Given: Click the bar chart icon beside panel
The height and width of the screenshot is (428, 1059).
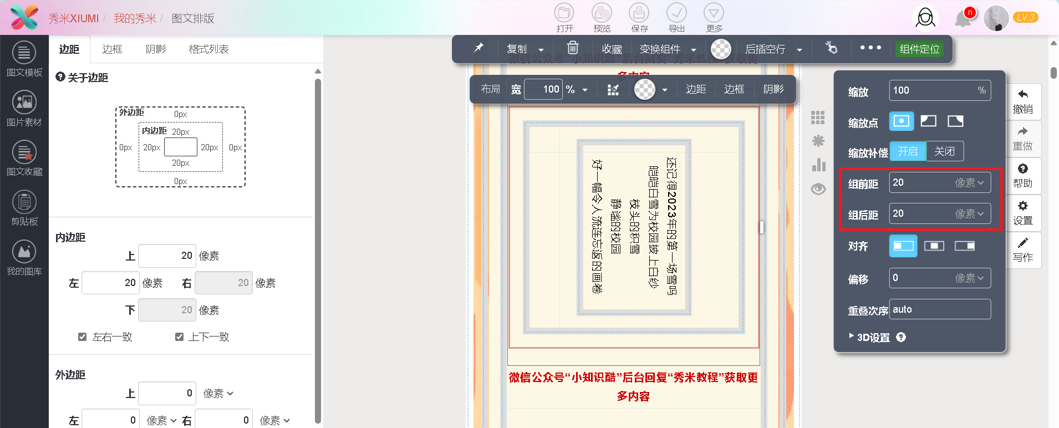Looking at the screenshot, I should pyautogui.click(x=818, y=165).
